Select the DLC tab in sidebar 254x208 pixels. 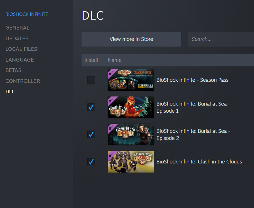(x=10, y=92)
